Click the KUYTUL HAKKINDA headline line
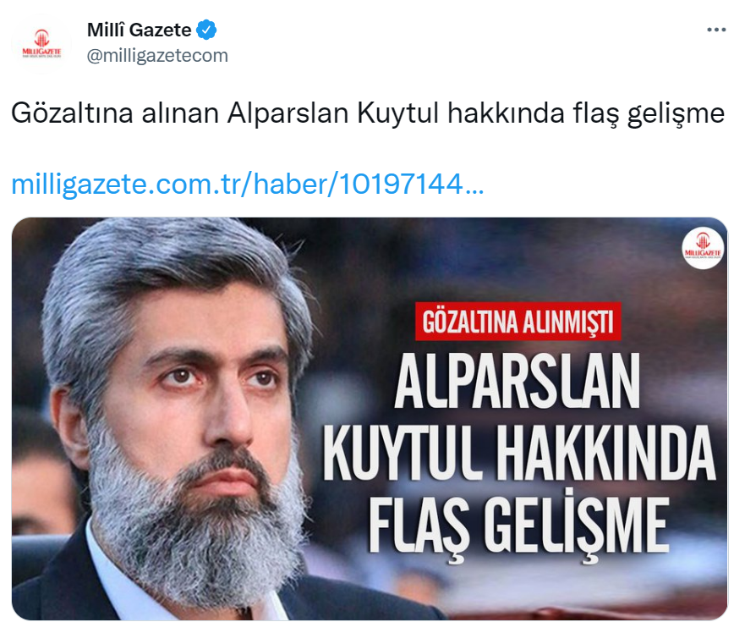734x622 pixels. coord(518,453)
